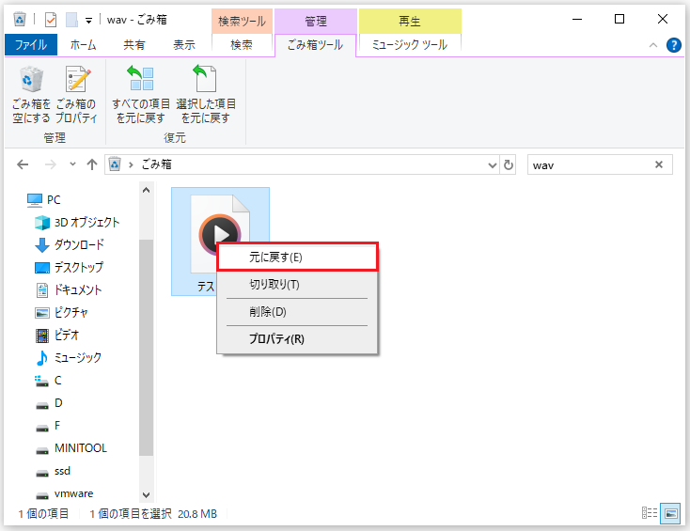Open ダウンロード folder in sidebar
Viewport: 690px width, 531px height.
[x=70, y=245]
